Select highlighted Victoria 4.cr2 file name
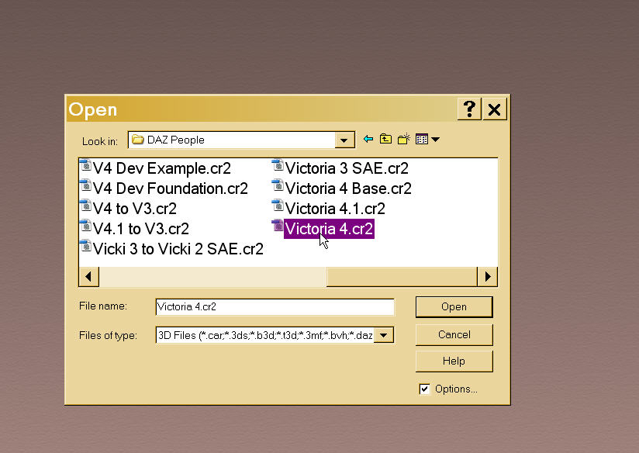The image size is (639, 453). point(329,229)
